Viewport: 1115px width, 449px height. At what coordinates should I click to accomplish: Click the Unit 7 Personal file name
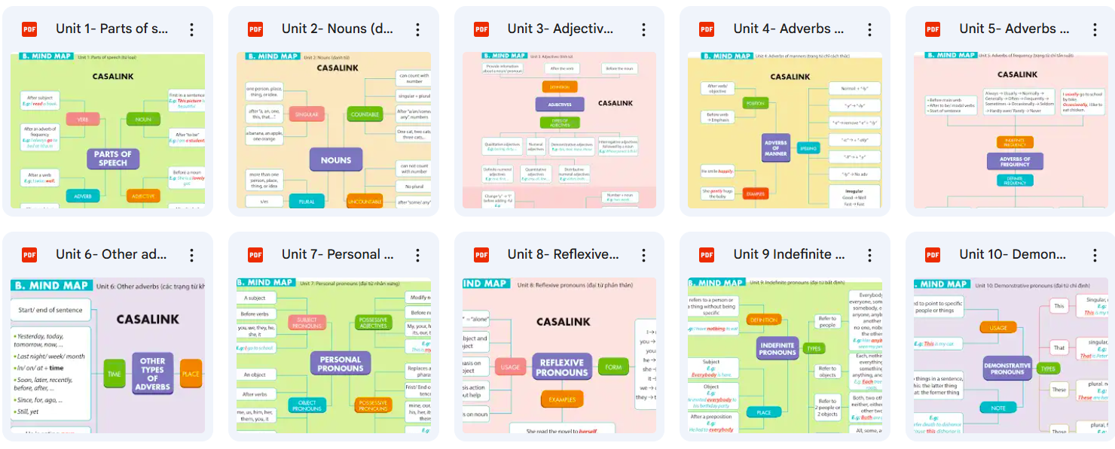coord(338,255)
